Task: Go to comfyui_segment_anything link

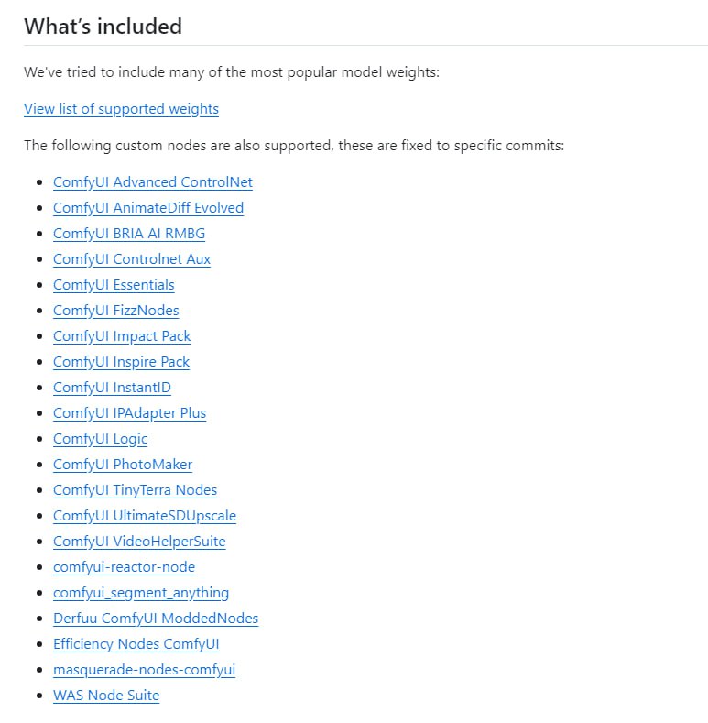Action: point(141,593)
